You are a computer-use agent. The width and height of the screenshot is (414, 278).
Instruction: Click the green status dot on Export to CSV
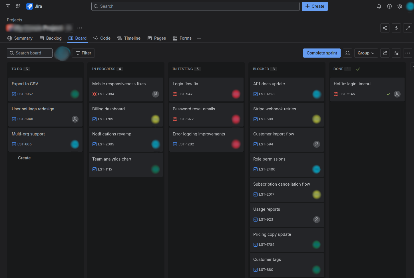(75, 94)
